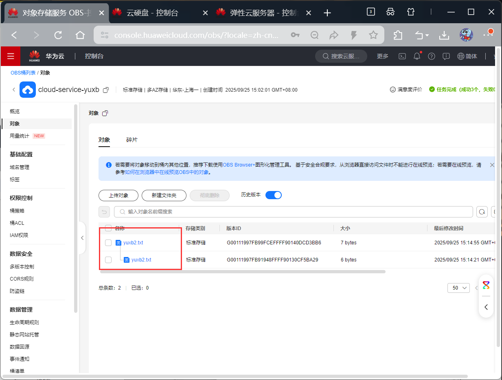The width and height of the screenshot is (502, 380).
Task: Open 如何在浏览器中在线预览OBS中的对象 link
Action: (167, 172)
